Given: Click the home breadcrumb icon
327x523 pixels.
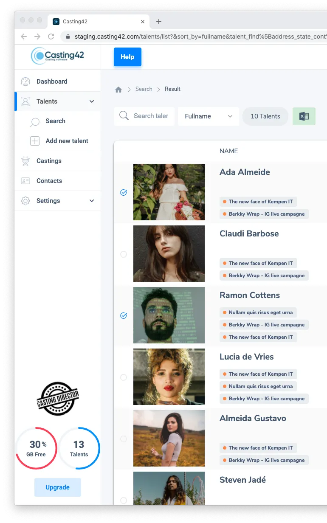Looking at the screenshot, I should [x=118, y=90].
